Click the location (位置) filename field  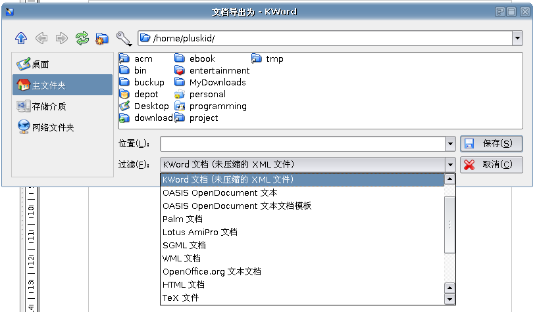(303, 144)
